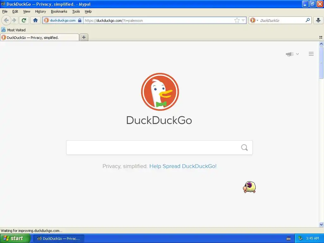The height and width of the screenshot is (243, 324).
Task: Open the hamburger menu on DuckDuckGo page
Action: coord(311,54)
